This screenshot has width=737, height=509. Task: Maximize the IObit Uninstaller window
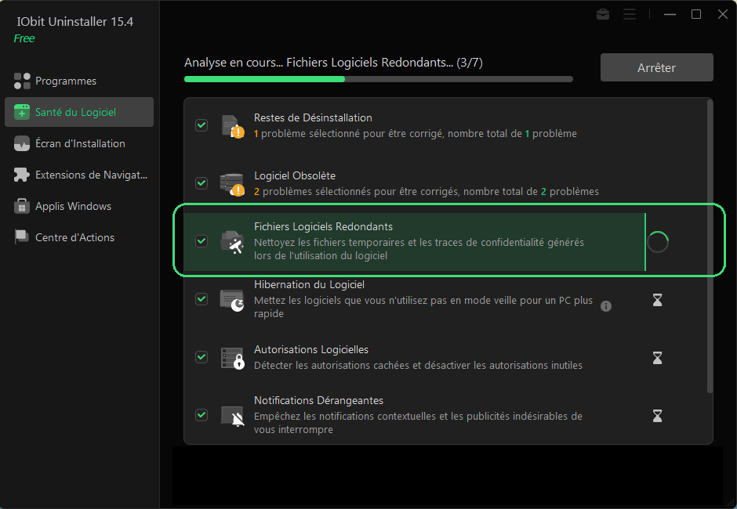[x=696, y=15]
